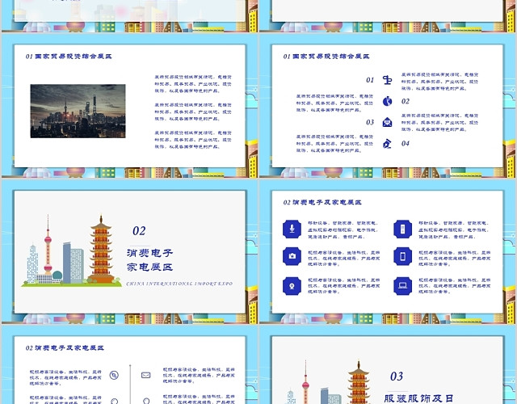The width and height of the screenshot is (517, 404).
Task: Click 'CHINA INTERNATIONAL IMPORT EXPO' subtitle
Action: coord(179,284)
